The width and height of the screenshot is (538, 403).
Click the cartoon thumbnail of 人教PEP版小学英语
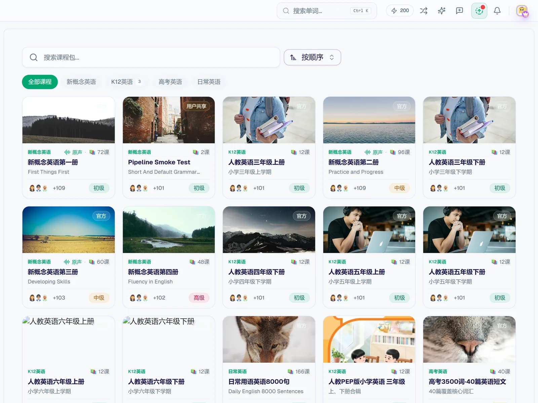369,339
